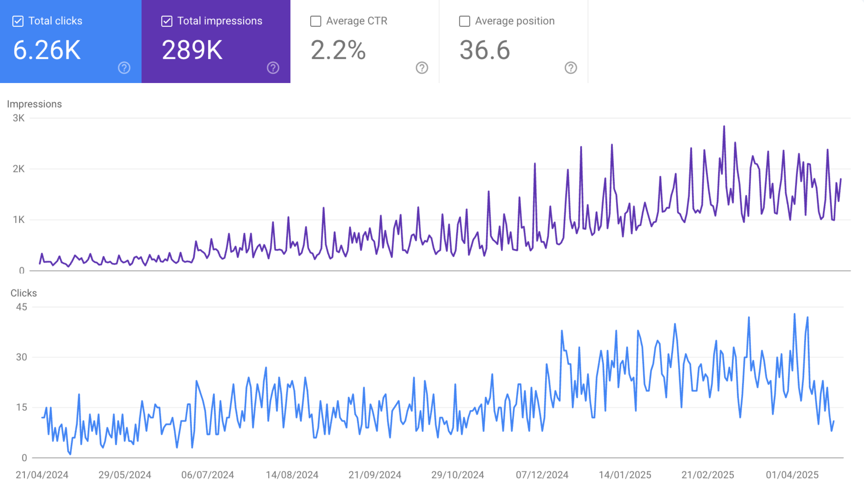Viewport: 864px width, 486px height.
Task: Click the Average CTR help question mark
Action: tap(422, 68)
